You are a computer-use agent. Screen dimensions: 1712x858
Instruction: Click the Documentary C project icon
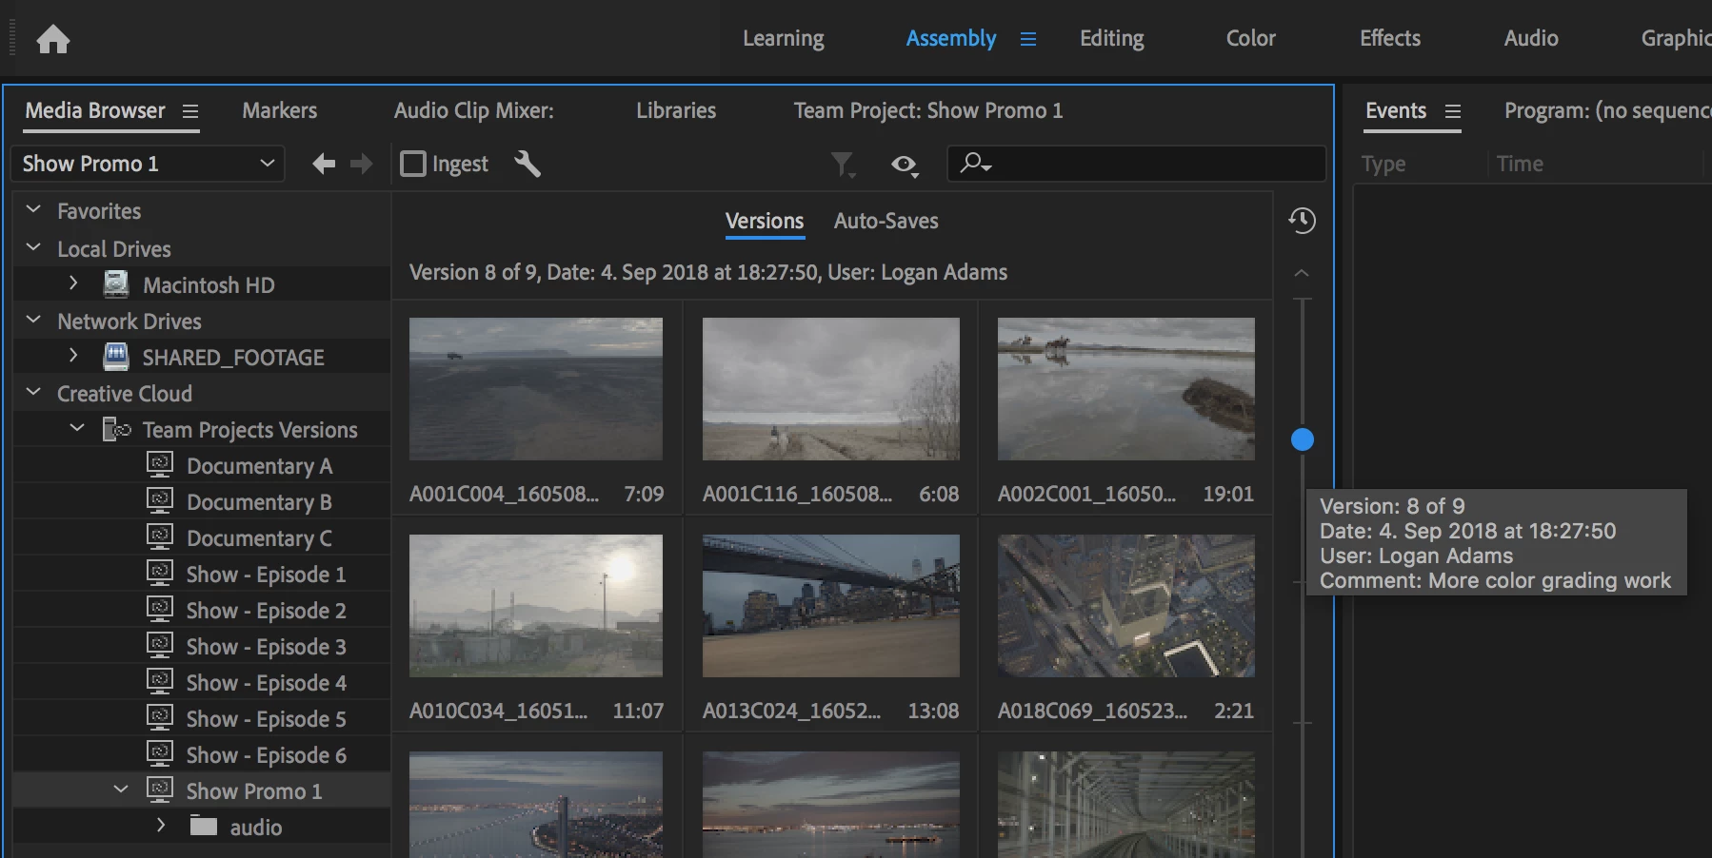coord(160,536)
